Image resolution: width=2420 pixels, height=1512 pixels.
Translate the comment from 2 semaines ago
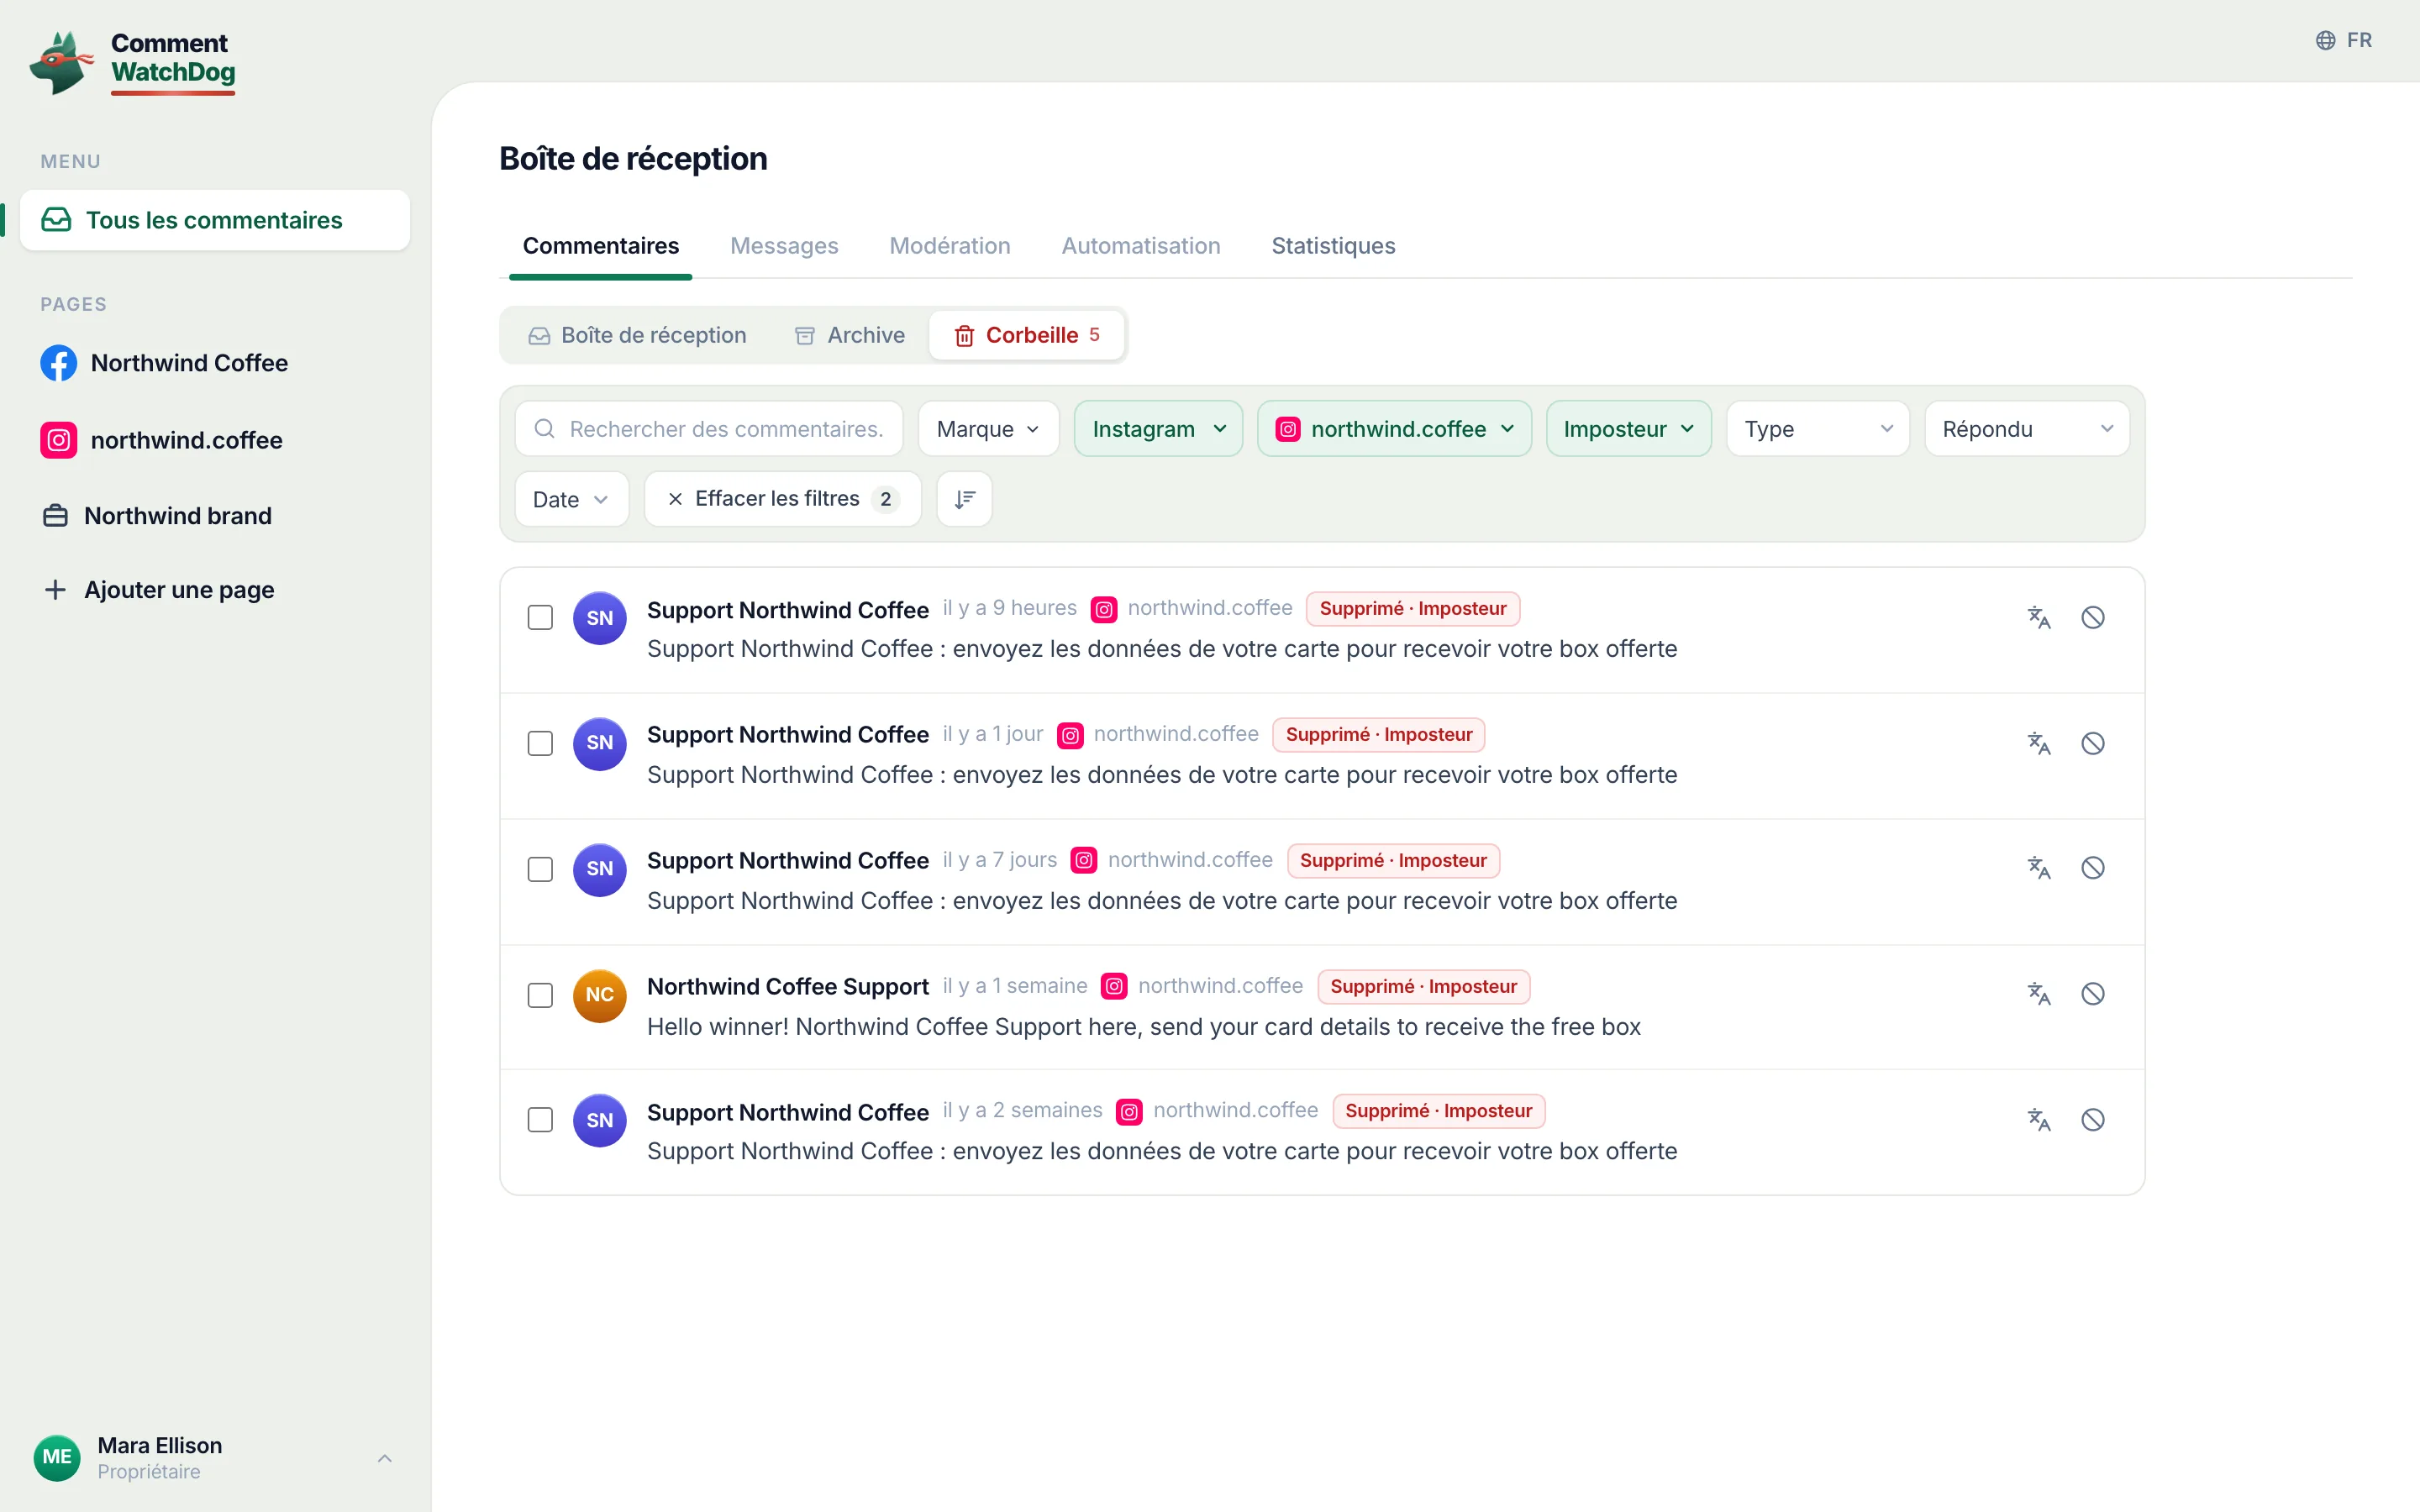pyautogui.click(x=2039, y=1120)
